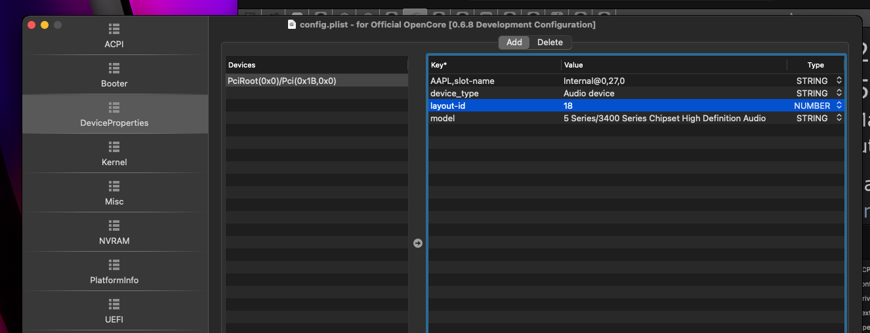870x333 pixels.
Task: Open the Kernel section
Action: click(114, 154)
